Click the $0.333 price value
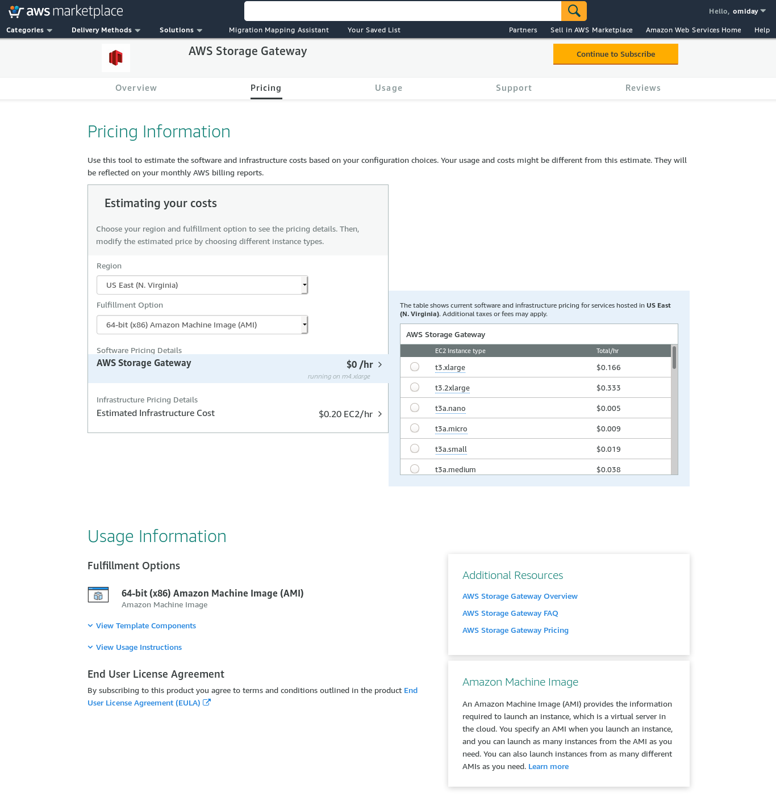Screen dimensions: 776x802 click(x=608, y=388)
